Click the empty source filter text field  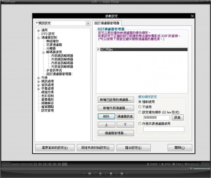pyautogui.click(x=164, y=129)
